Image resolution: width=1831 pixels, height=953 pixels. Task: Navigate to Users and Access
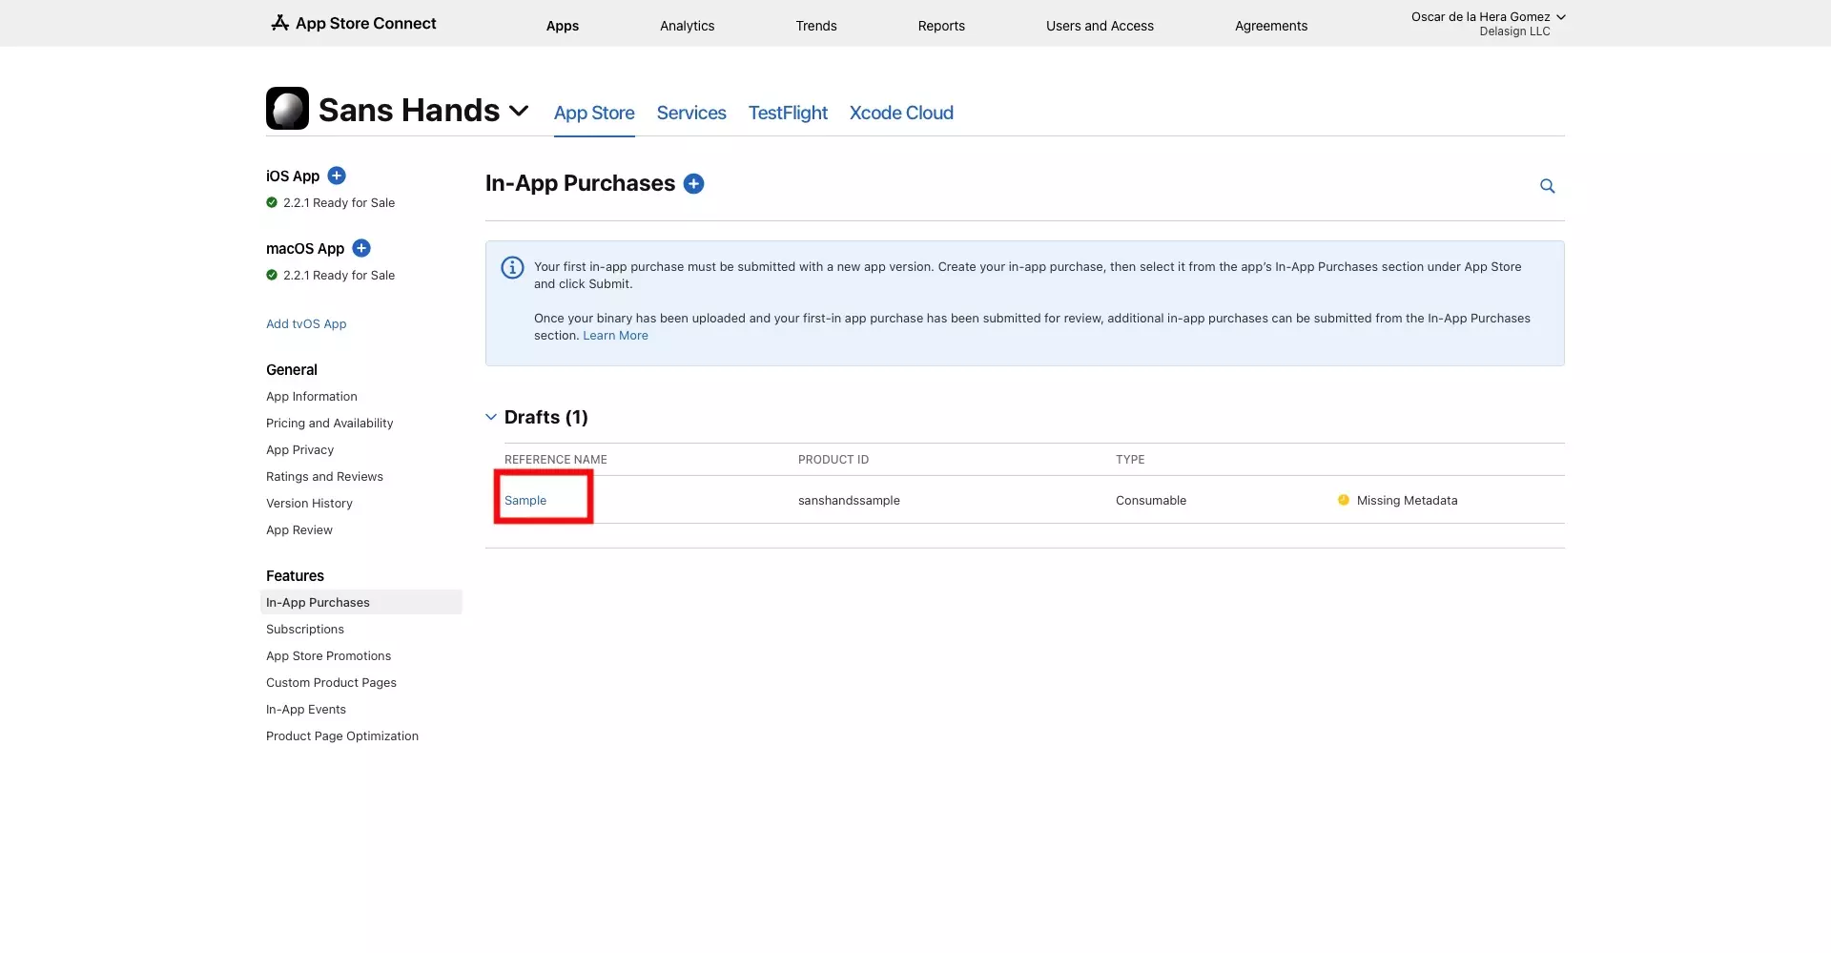click(1100, 26)
